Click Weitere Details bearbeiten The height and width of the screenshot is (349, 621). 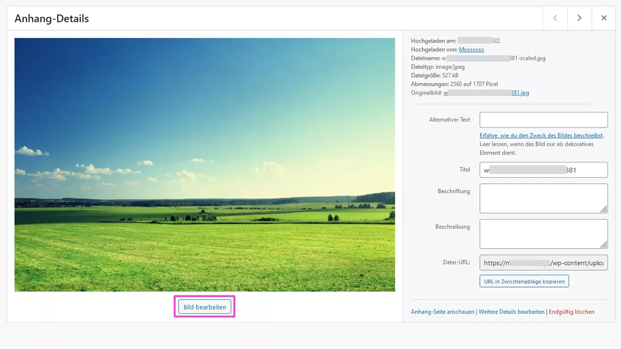tap(511, 312)
